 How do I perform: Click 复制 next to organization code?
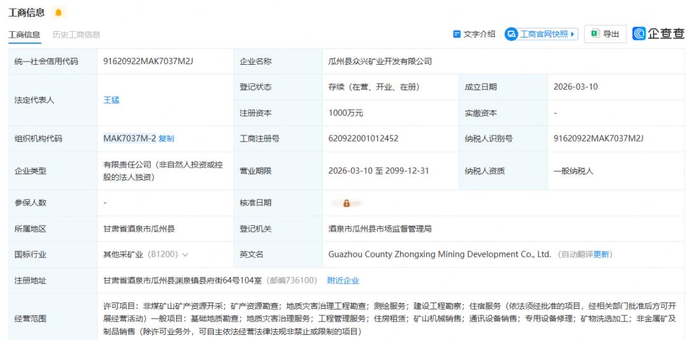click(166, 139)
